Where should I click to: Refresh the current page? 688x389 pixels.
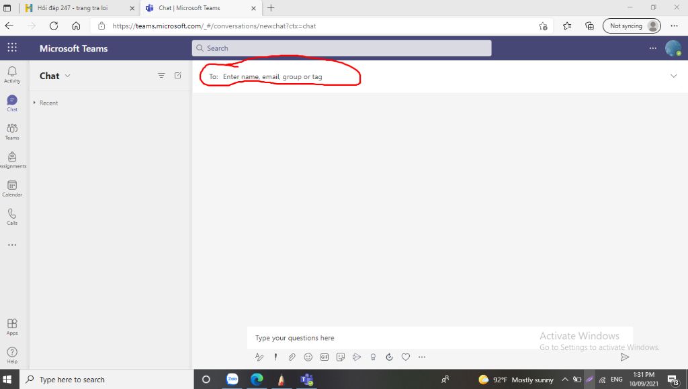coord(54,26)
